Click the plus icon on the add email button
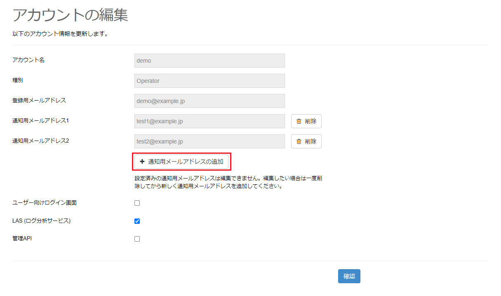501x296 pixels. (142, 162)
